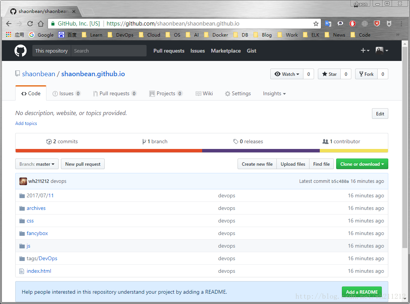The image size is (410, 304).
Task: Click the bookmark star in the address bar
Action: (316, 24)
